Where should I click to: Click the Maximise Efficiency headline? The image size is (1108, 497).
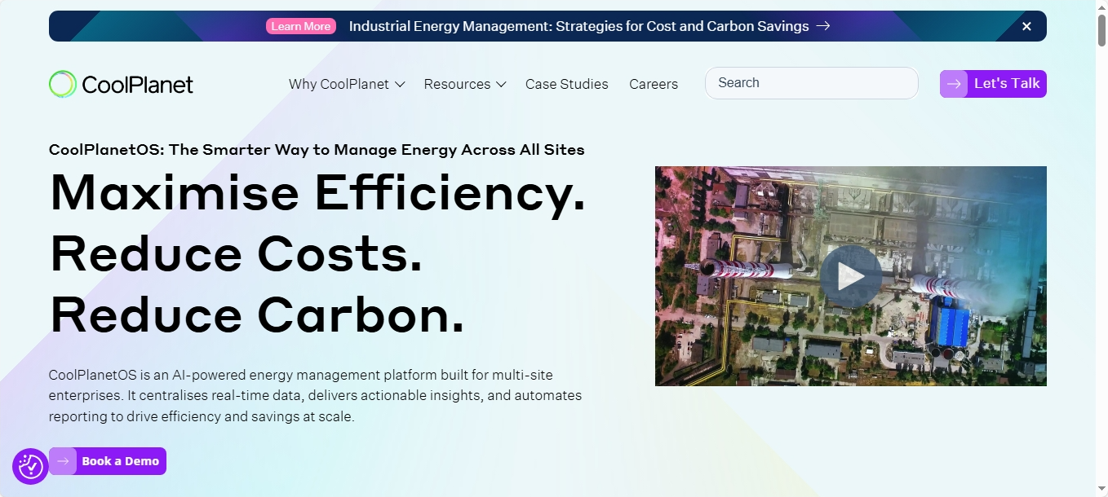pyautogui.click(x=318, y=193)
